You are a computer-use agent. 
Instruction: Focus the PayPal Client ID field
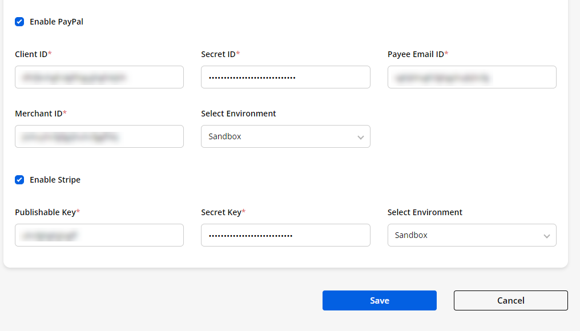tap(99, 77)
